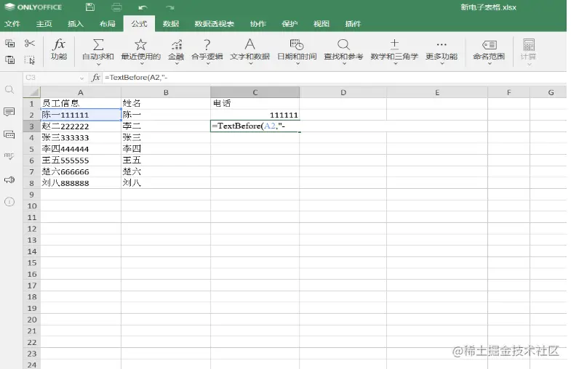Expand 金融 dropdown arrow
The image size is (571, 369).
177,64
